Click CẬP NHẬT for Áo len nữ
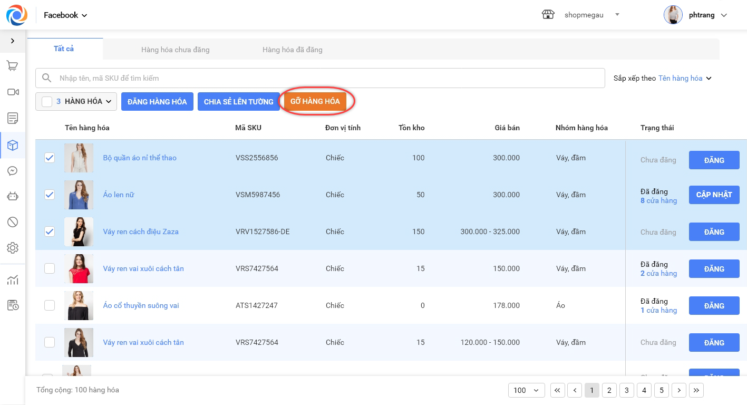Viewport: 747px width, 405px height. click(714, 195)
